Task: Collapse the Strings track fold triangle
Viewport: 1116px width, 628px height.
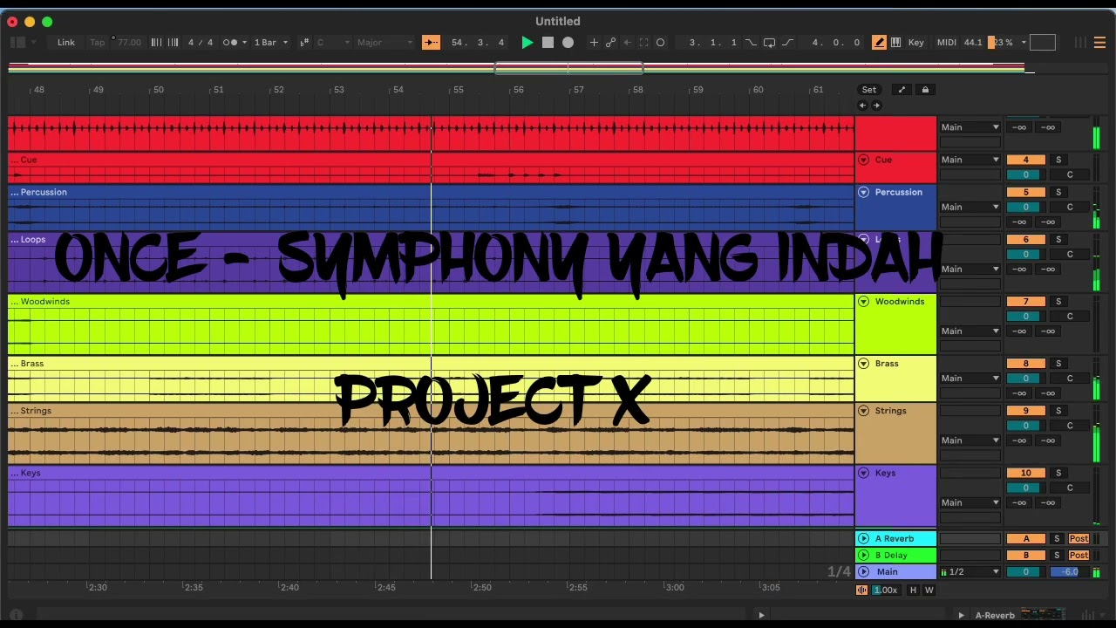Action: click(864, 410)
